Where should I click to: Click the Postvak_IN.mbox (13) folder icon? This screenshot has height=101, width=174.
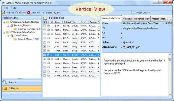(x=15, y=29)
